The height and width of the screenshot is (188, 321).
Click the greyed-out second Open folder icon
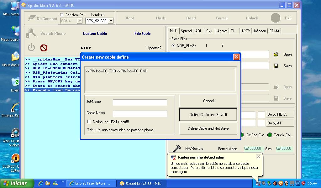coord(276,87)
